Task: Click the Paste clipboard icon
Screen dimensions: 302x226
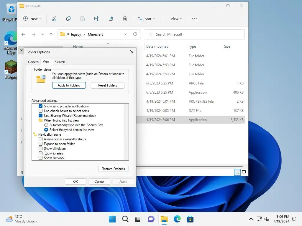Action: (x=83, y=19)
